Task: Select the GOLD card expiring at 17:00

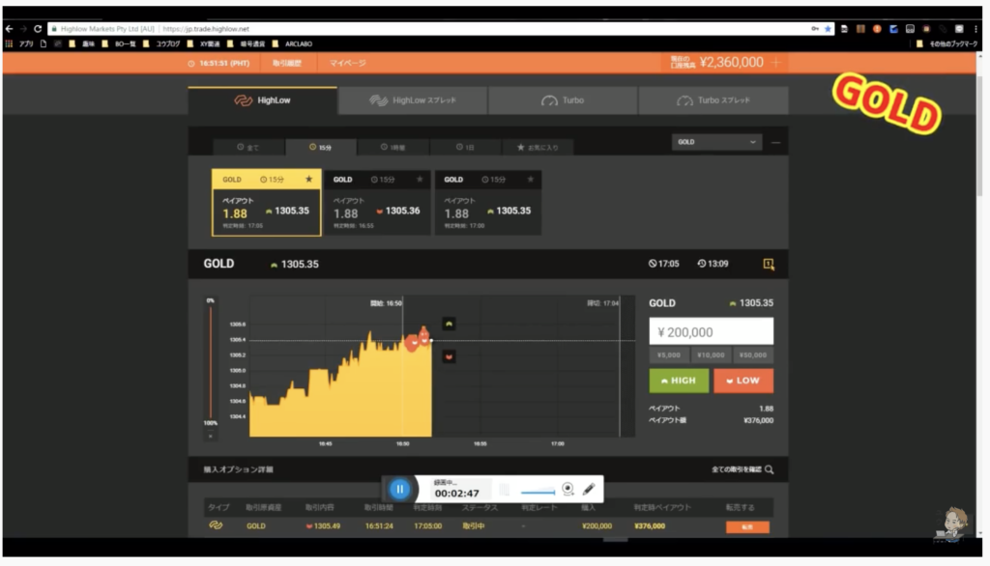Action: pos(488,203)
